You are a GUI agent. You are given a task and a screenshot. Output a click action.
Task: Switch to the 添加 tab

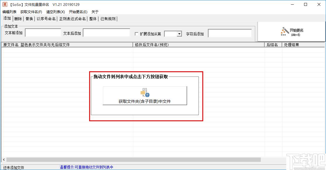[7, 18]
